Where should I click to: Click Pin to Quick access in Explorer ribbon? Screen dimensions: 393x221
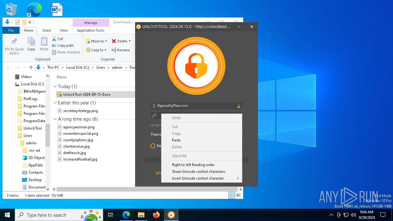pos(14,46)
